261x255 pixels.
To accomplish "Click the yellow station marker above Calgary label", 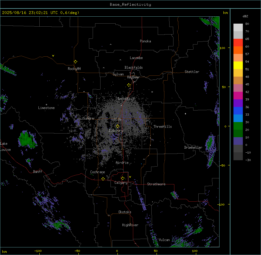I will 123,178.
